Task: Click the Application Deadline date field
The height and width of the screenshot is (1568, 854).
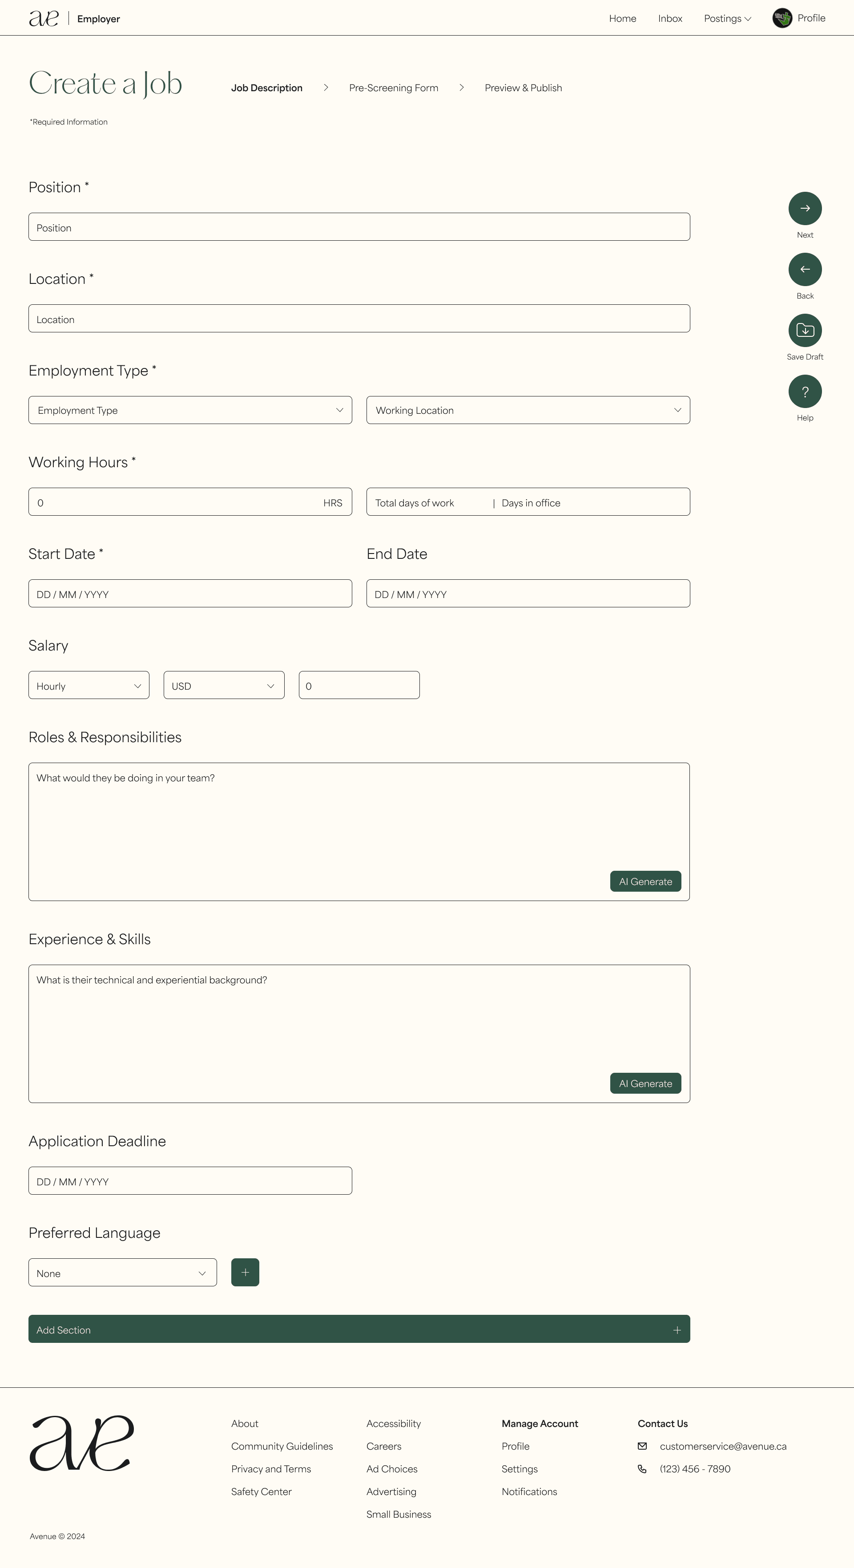Action: (x=190, y=1181)
